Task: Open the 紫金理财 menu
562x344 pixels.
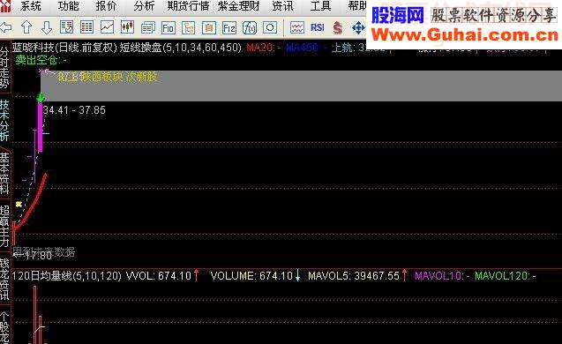Action: pos(239,5)
